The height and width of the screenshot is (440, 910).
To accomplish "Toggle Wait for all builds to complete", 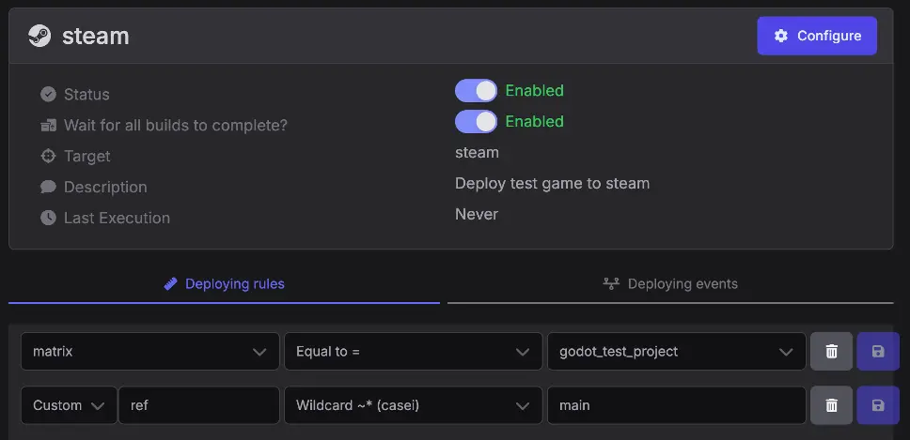I will (476, 122).
